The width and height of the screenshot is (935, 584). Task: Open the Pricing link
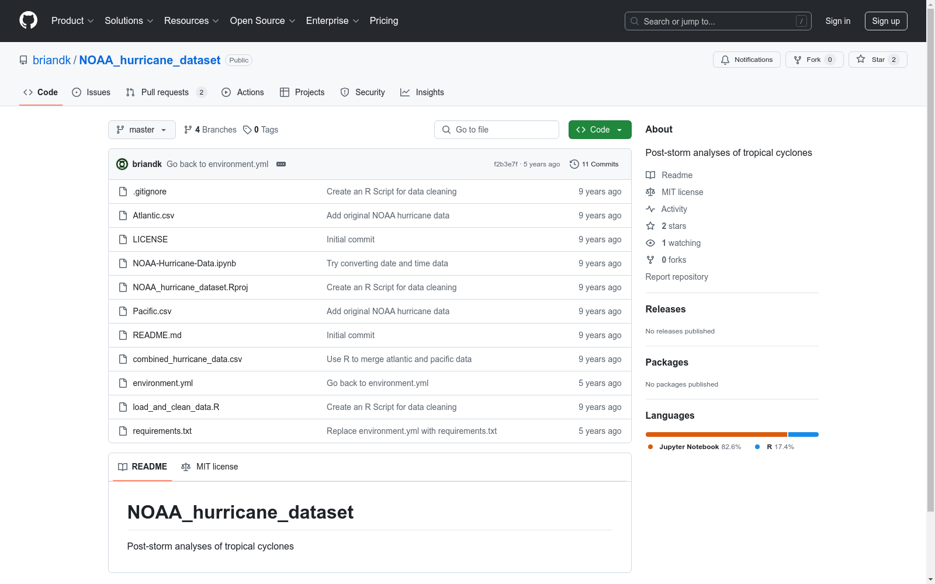[384, 21]
